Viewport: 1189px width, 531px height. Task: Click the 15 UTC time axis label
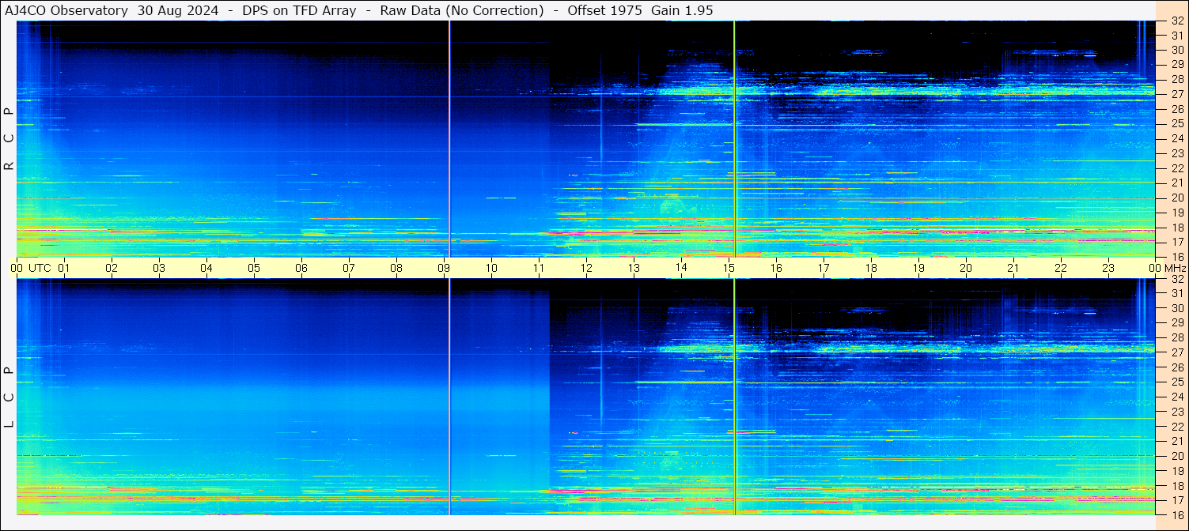click(729, 269)
